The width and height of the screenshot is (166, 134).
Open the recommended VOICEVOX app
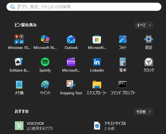coord(34,126)
